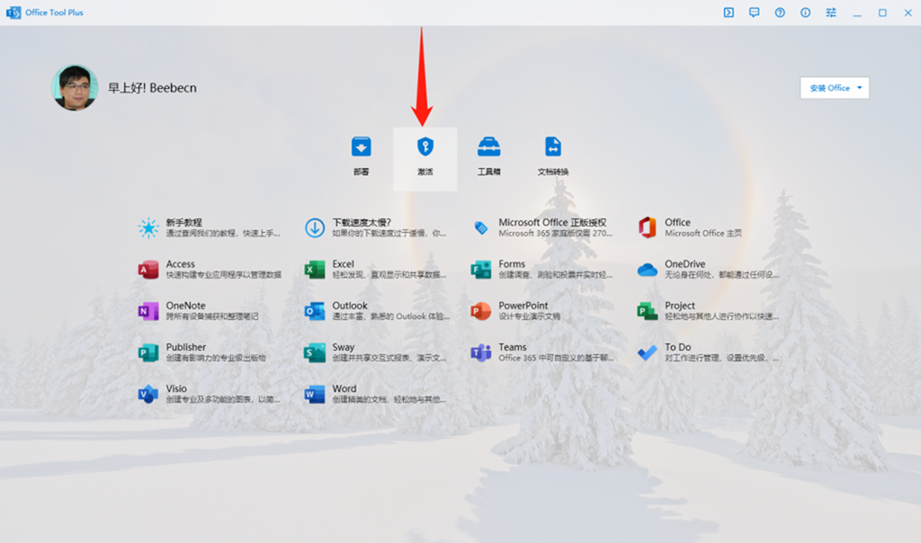
Task: Click the PowerPoint label text
Action: (x=523, y=306)
